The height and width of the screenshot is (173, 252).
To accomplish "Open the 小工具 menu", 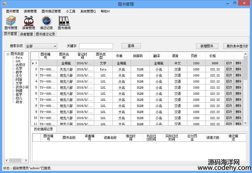I will (x=71, y=11).
